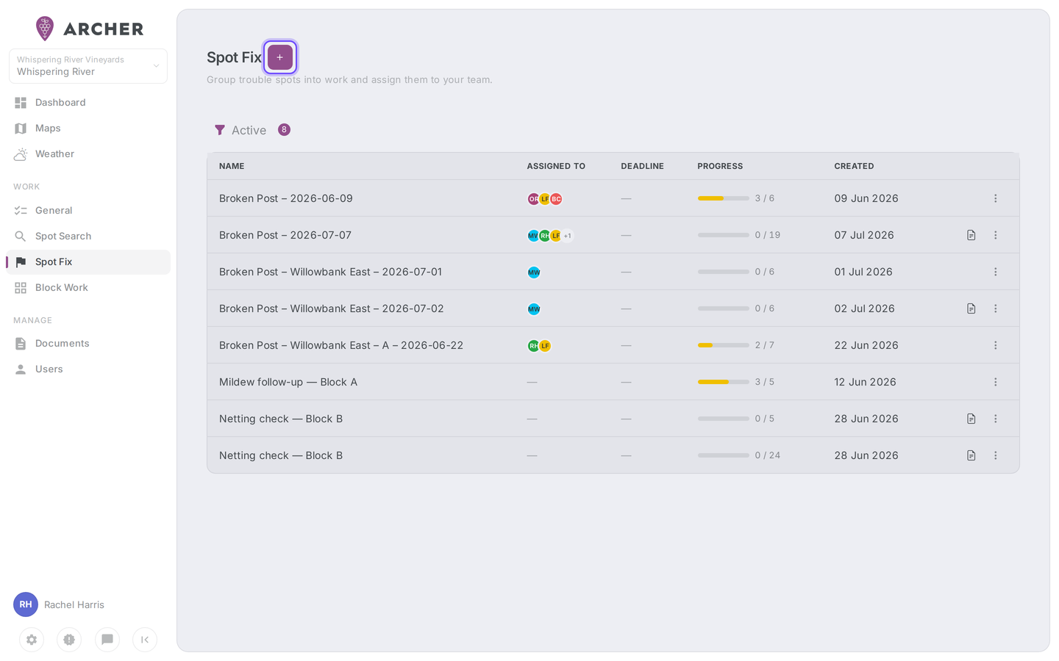
Task: Click the alert badge icon in sidebar footer
Action: (x=69, y=640)
